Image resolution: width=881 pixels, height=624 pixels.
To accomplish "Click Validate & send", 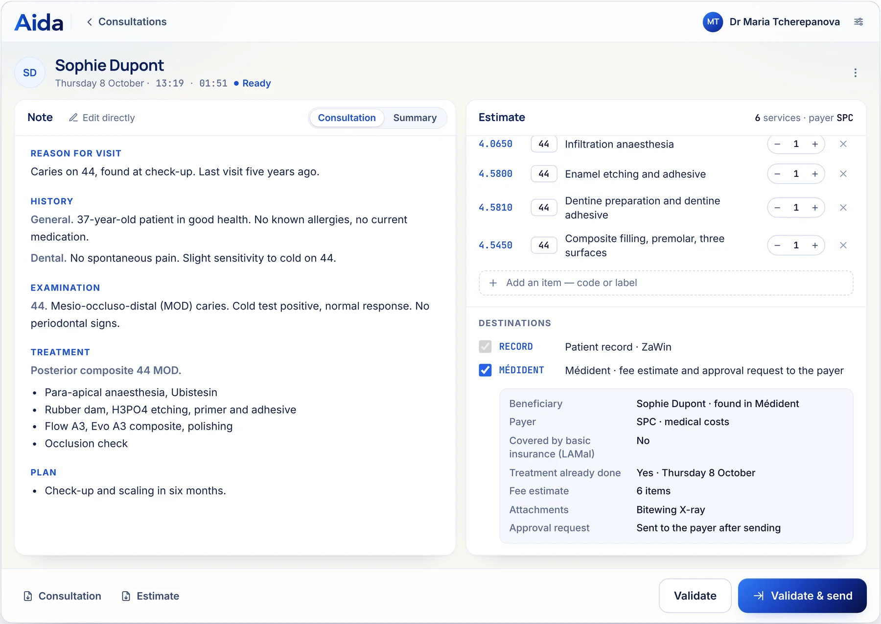I will click(802, 596).
